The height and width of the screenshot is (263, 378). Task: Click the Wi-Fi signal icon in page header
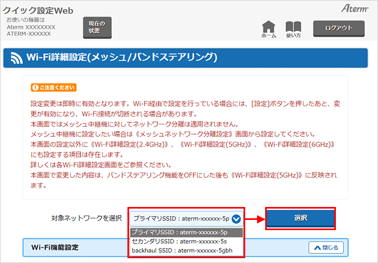pyautogui.click(x=16, y=58)
